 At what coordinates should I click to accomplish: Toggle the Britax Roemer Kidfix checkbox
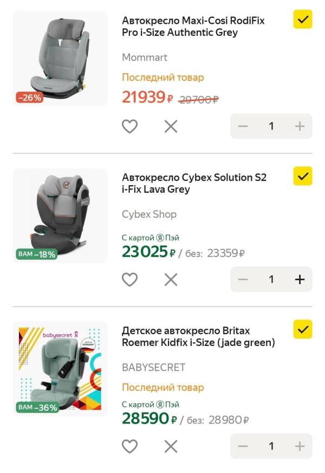click(303, 329)
